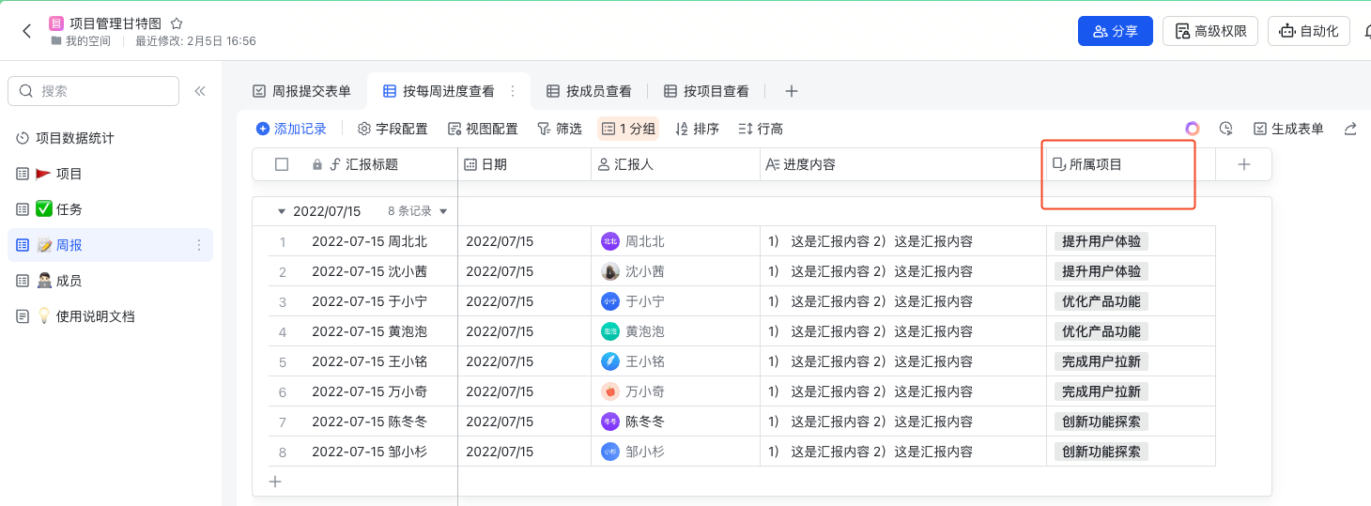Go back using the back arrow
This screenshot has height=506, width=1371.
(26, 31)
